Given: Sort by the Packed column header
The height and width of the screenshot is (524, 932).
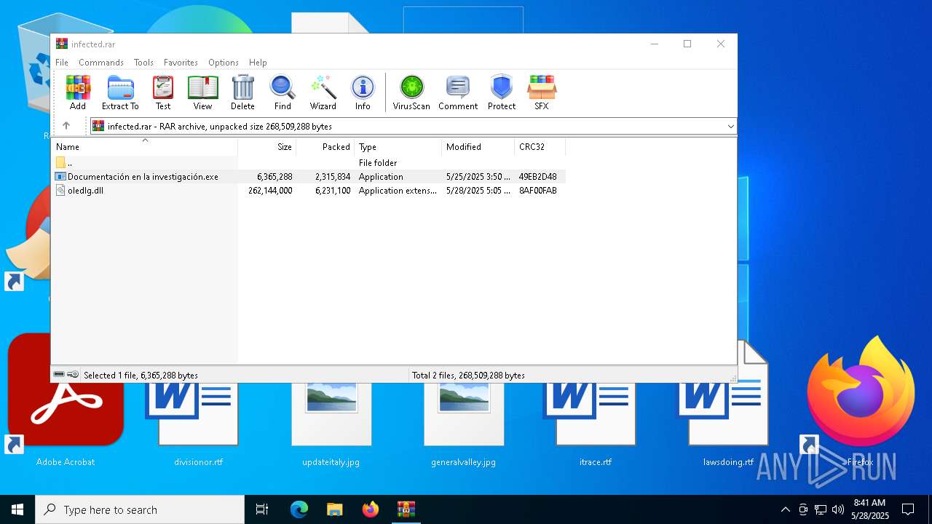Looking at the screenshot, I should click(x=325, y=147).
